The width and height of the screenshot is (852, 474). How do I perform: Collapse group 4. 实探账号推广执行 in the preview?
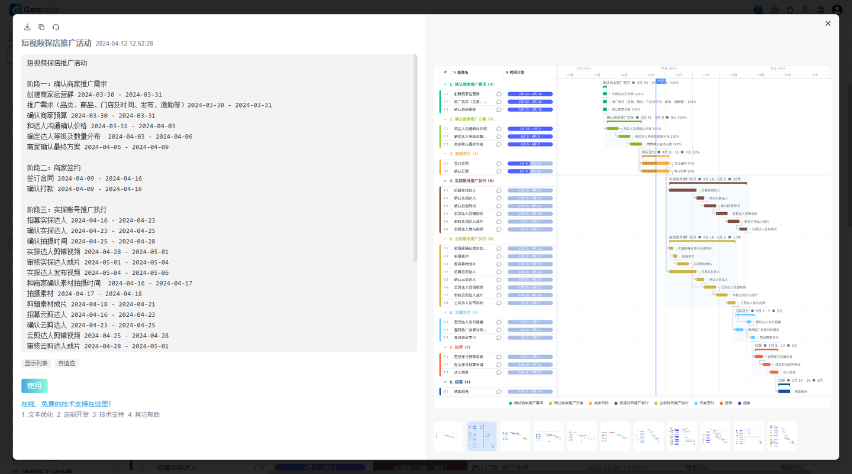pos(445,181)
